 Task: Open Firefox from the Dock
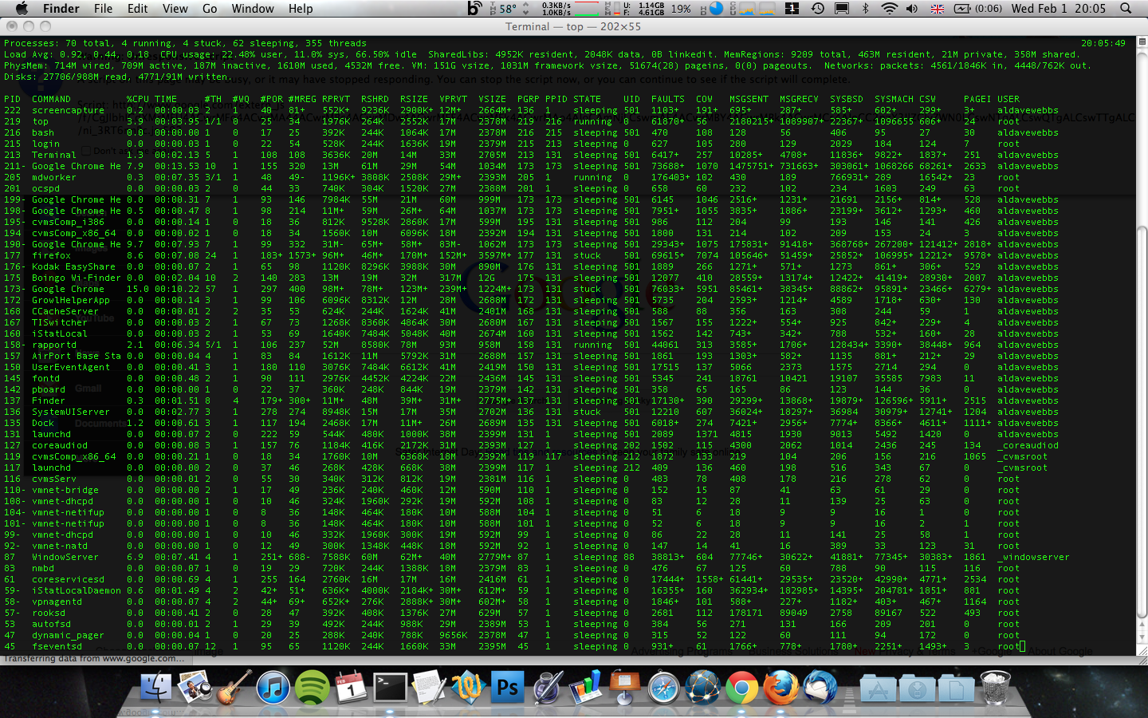pos(781,688)
